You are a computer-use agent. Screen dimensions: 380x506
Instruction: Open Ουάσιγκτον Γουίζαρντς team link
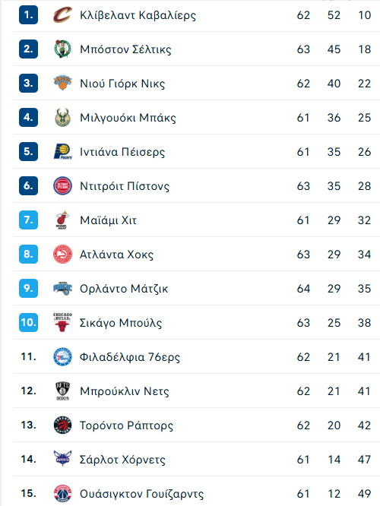click(141, 494)
